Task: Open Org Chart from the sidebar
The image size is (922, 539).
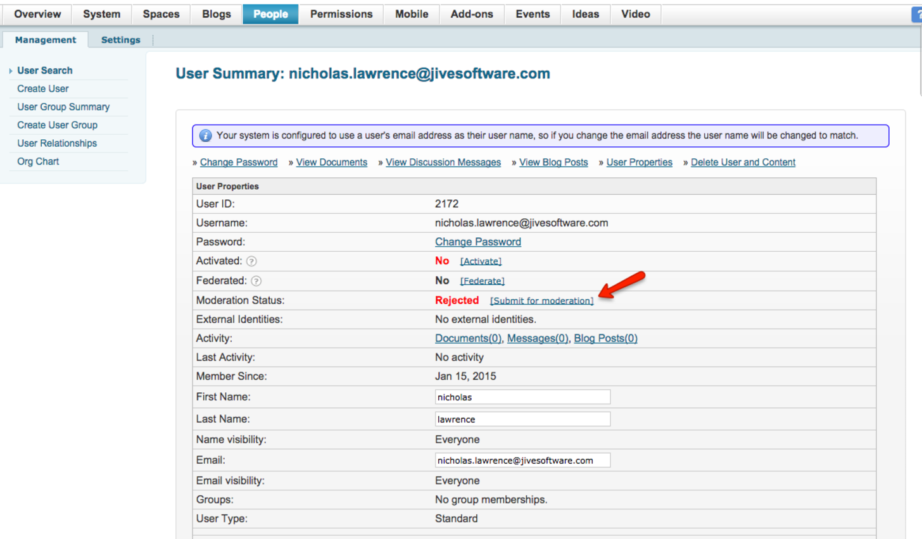Action: pos(38,162)
